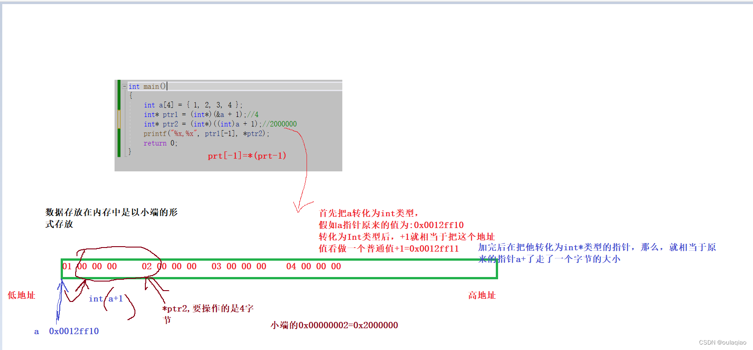This screenshot has height=350, width=753.
Task: Click the '高地址' label
Action: (x=482, y=295)
